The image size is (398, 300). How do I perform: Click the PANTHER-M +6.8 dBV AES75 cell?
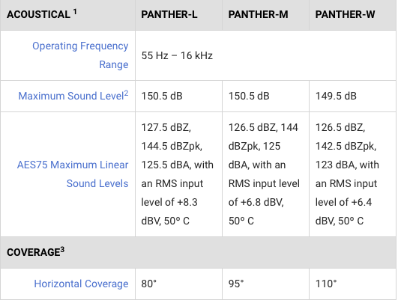(265, 174)
